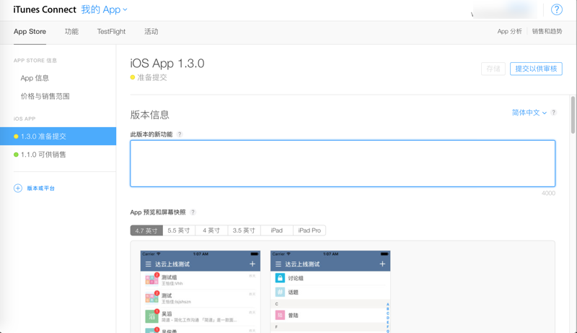The height and width of the screenshot is (333, 577).
Task: Select the 5.5 英寸 screen size
Action: pyautogui.click(x=179, y=230)
